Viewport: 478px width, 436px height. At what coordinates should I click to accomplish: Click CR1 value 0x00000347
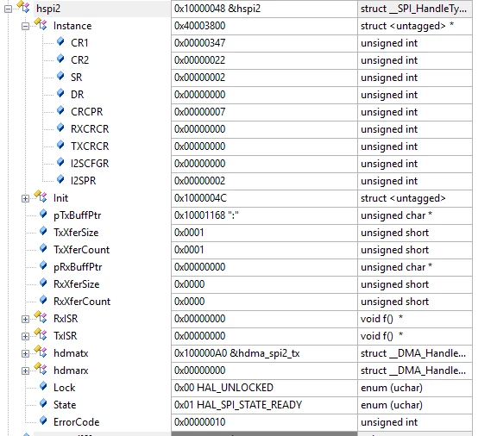tap(199, 43)
